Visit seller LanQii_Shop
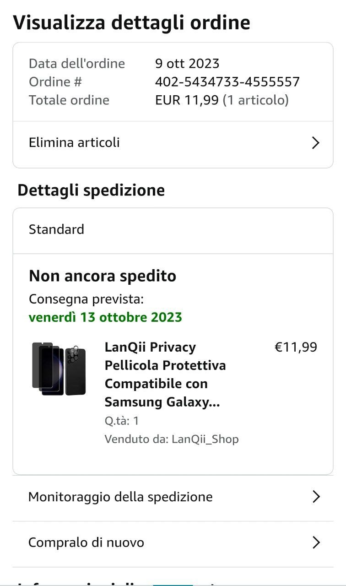The width and height of the screenshot is (346, 586). pos(205,439)
